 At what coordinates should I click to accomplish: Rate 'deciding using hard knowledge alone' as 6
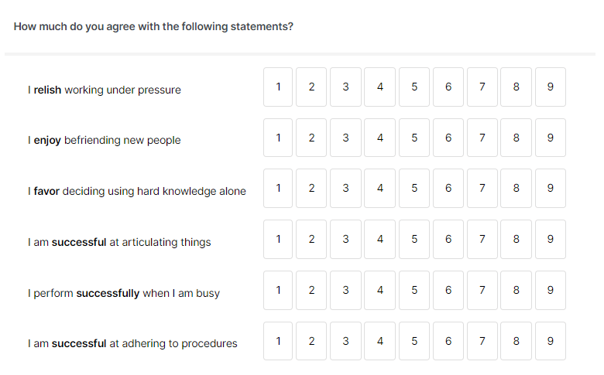[x=448, y=188]
